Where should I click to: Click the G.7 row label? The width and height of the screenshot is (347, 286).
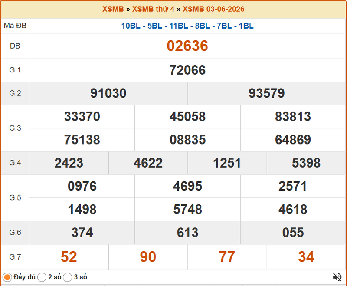point(15,257)
